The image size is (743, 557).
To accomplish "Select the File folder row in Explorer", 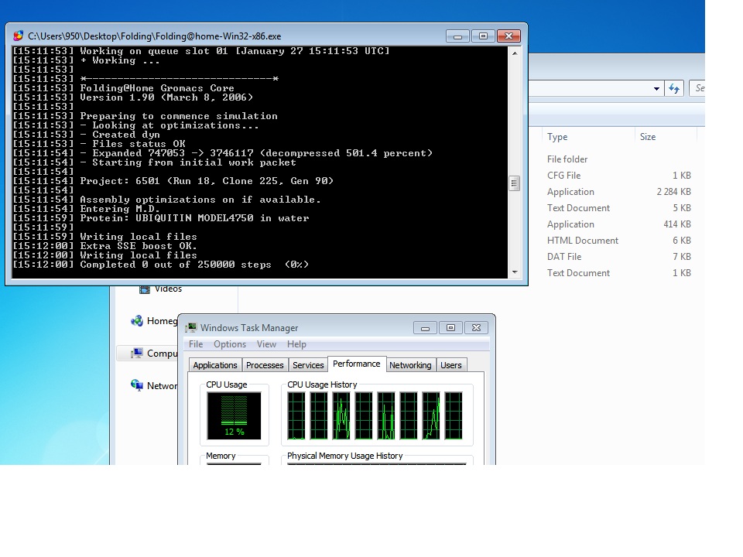I will 618,159.
